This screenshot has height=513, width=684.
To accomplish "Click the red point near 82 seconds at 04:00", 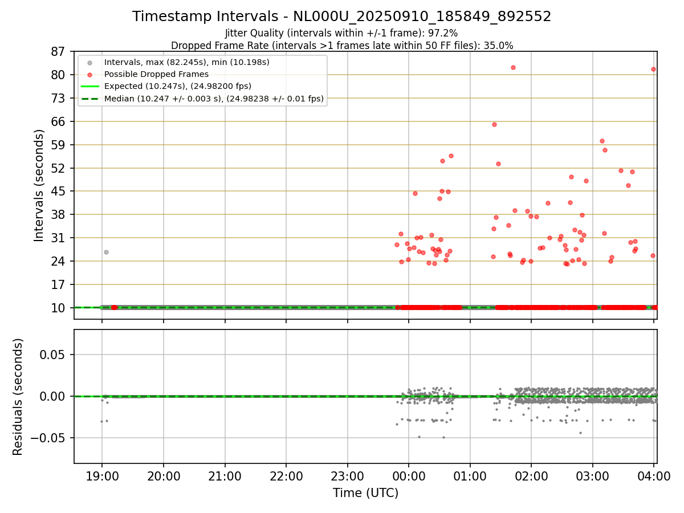I will pyautogui.click(x=653, y=69).
